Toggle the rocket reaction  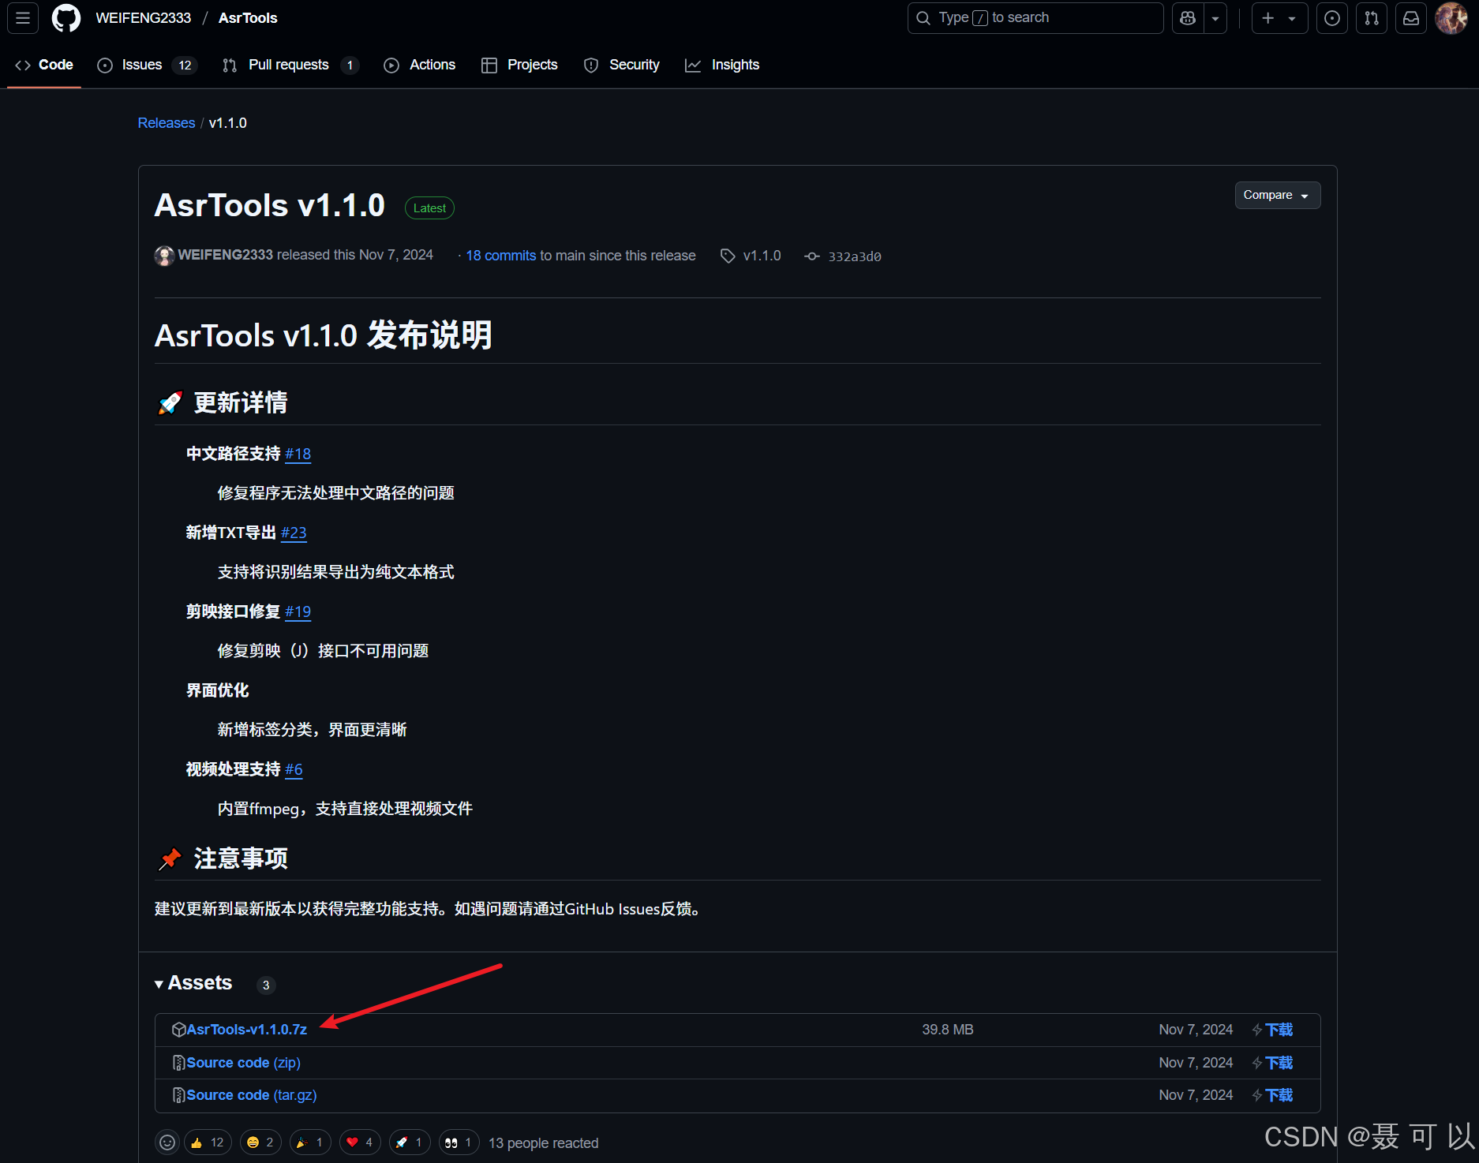[410, 1142]
